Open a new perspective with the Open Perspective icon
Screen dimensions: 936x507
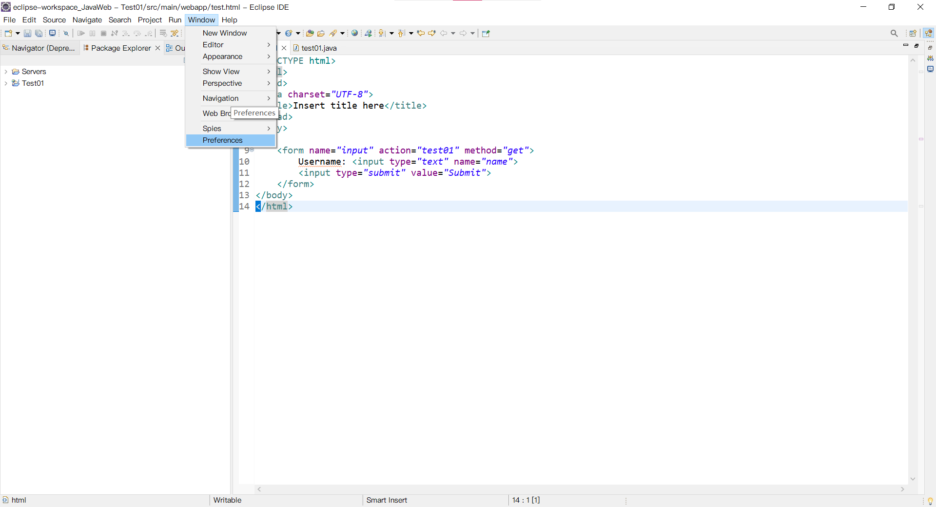tap(914, 33)
